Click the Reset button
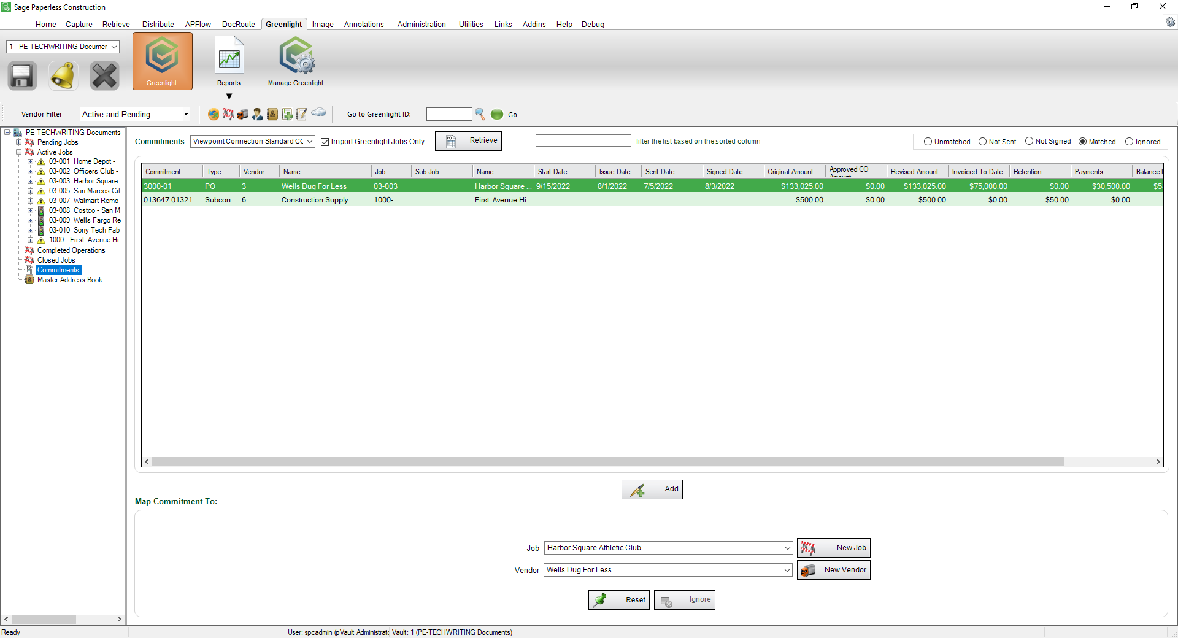The width and height of the screenshot is (1178, 638). click(x=619, y=600)
